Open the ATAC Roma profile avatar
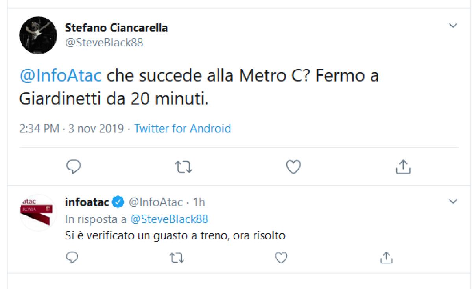This screenshot has width=472, height=289. [x=38, y=211]
